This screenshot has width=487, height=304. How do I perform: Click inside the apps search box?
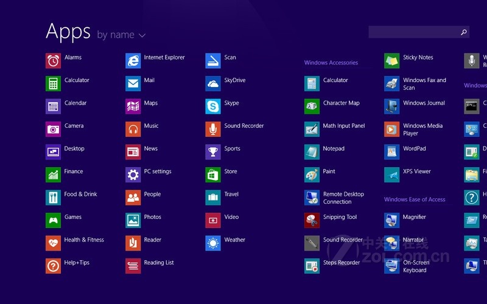tap(413, 32)
